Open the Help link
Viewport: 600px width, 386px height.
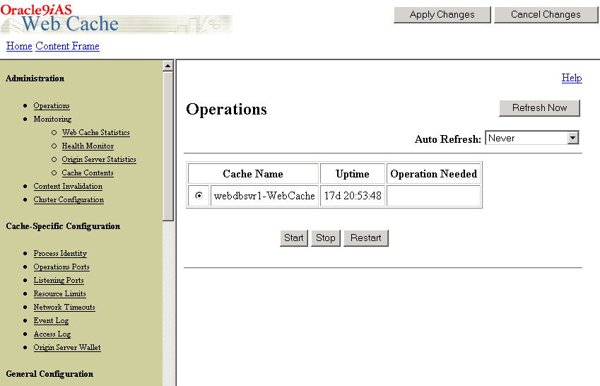[x=572, y=78]
